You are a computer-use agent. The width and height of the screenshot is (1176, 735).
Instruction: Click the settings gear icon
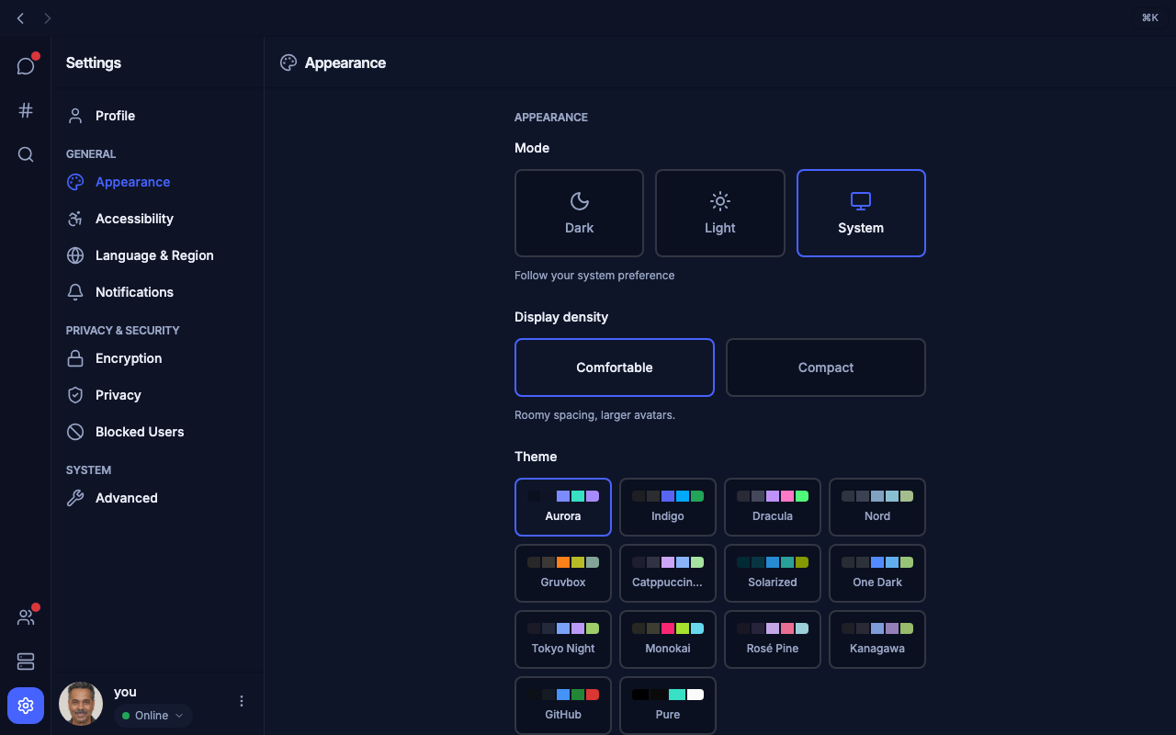pos(26,706)
